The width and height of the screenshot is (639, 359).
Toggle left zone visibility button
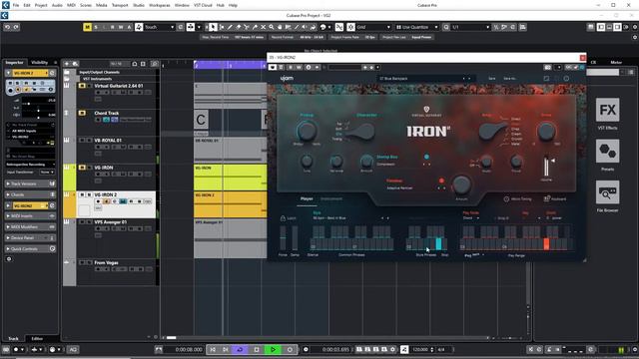601,27
